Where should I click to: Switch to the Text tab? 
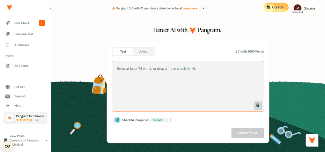123,52
